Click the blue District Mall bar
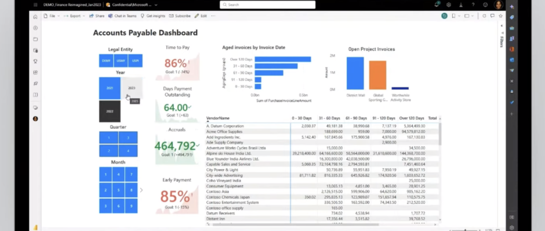The width and height of the screenshot is (545, 231). (x=355, y=73)
